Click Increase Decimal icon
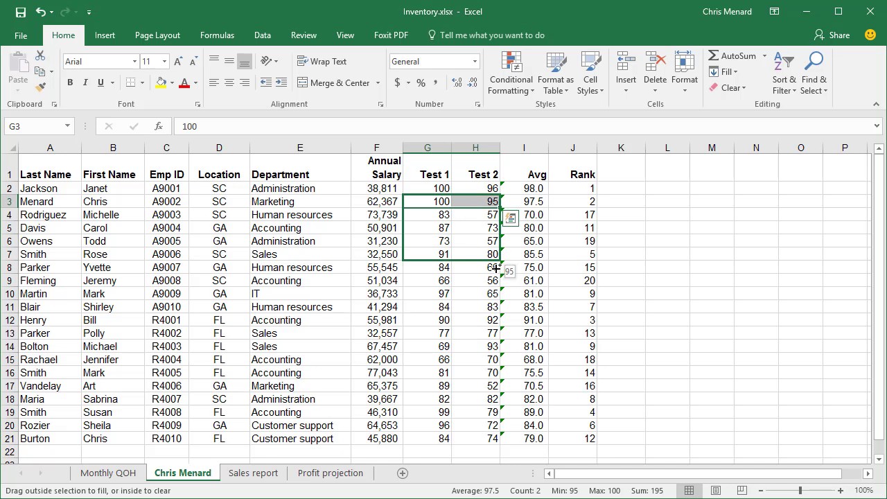Image resolution: width=887 pixels, height=499 pixels. pos(457,82)
